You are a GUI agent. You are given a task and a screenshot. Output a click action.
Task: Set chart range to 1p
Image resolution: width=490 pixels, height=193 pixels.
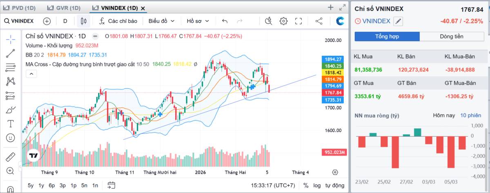point(73,185)
